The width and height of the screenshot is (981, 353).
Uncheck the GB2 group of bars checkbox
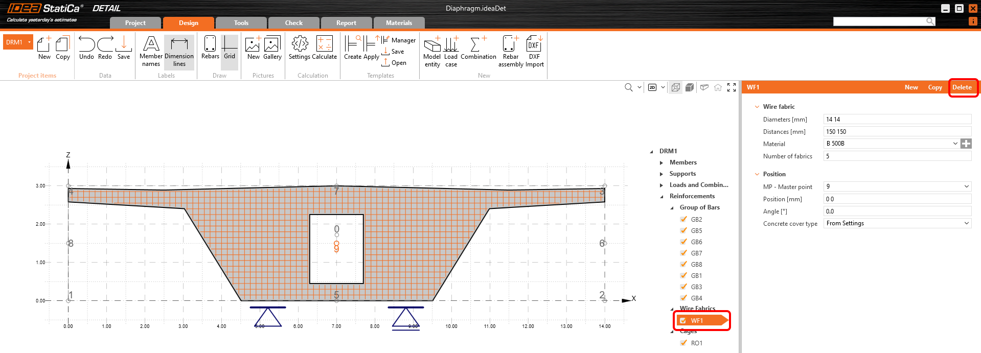(683, 219)
